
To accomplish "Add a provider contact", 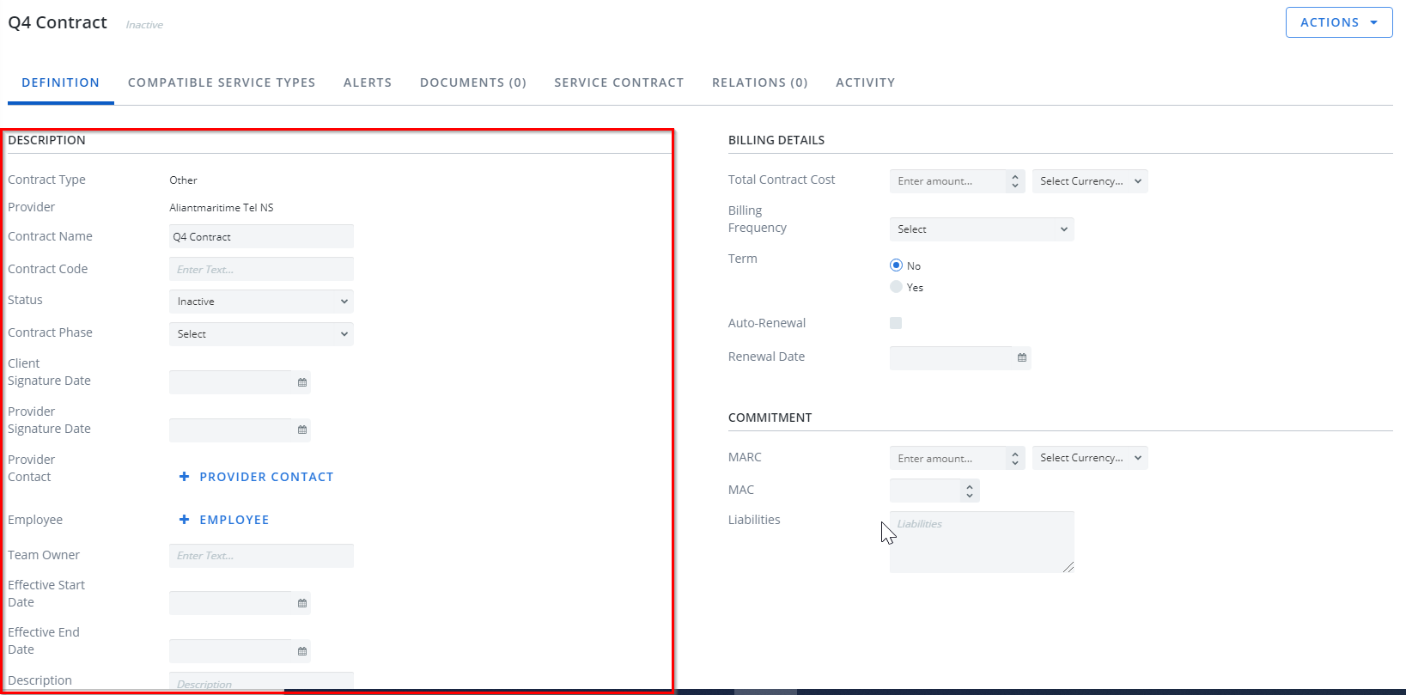I will pyautogui.click(x=256, y=477).
